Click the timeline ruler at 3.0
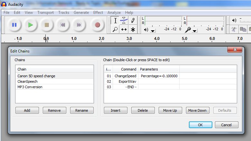251x141 pixels. tap(129, 39)
